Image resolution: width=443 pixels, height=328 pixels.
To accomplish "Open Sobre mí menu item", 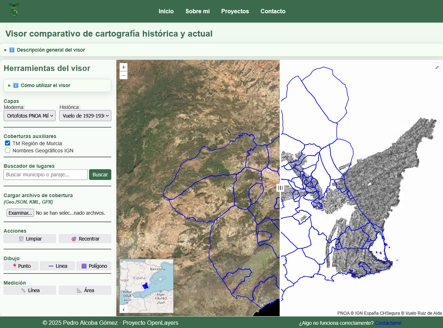I will coord(197,11).
